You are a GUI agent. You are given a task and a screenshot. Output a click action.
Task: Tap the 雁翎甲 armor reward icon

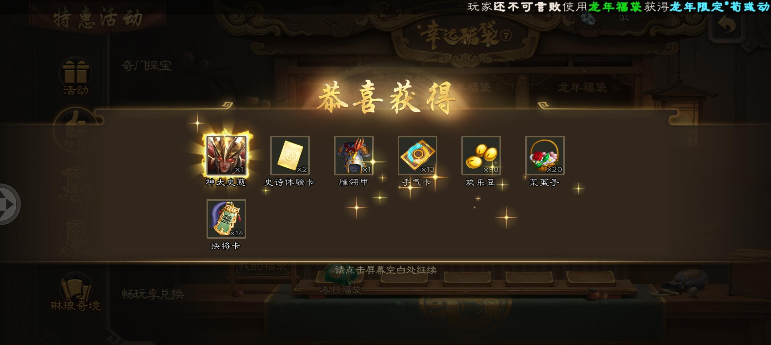[x=353, y=156]
